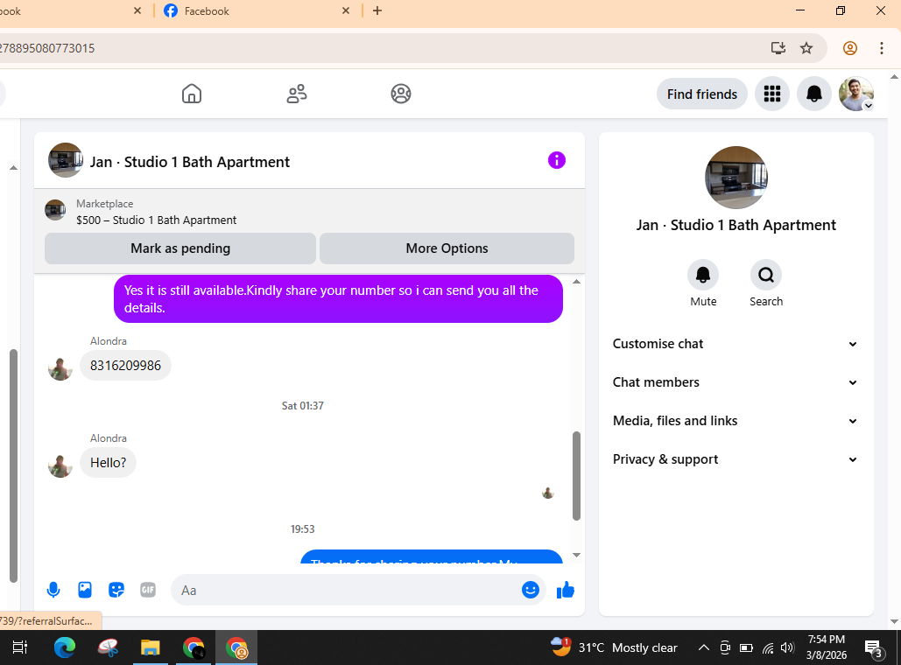Click the Hello? message bubble
This screenshot has height=665, width=901.
pos(108,463)
